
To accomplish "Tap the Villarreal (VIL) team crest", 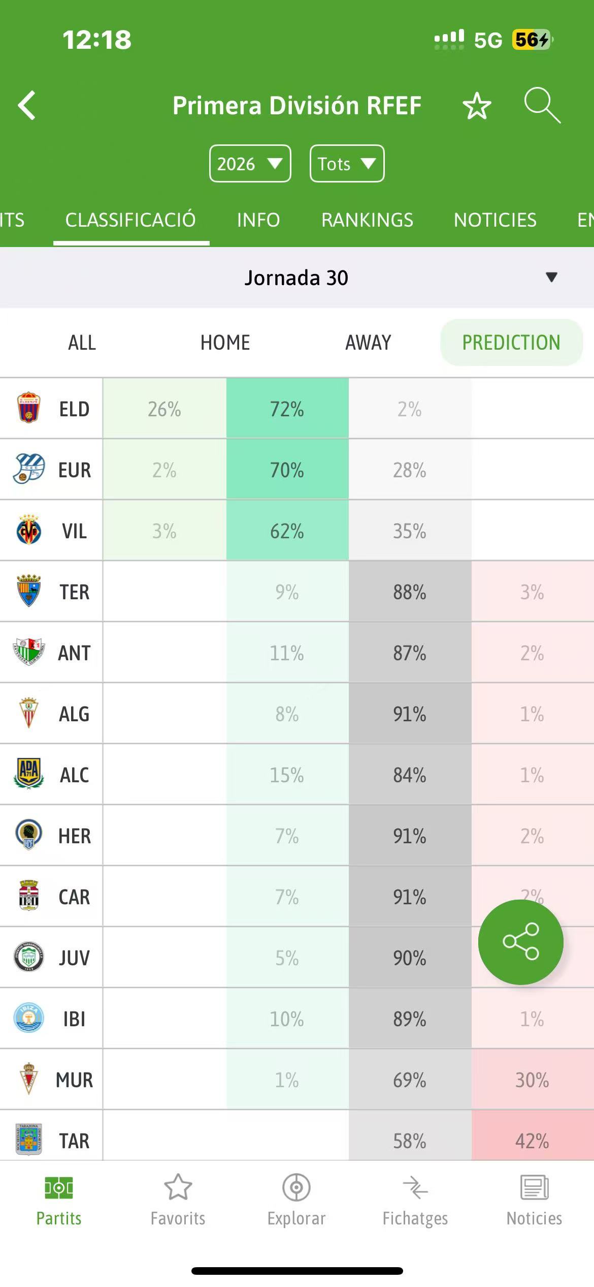I will (29, 531).
